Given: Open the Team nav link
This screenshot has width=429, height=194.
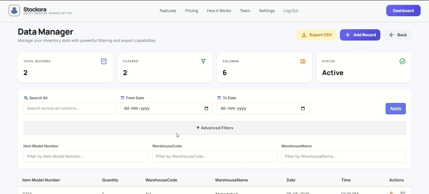Looking at the screenshot, I should click(245, 11).
